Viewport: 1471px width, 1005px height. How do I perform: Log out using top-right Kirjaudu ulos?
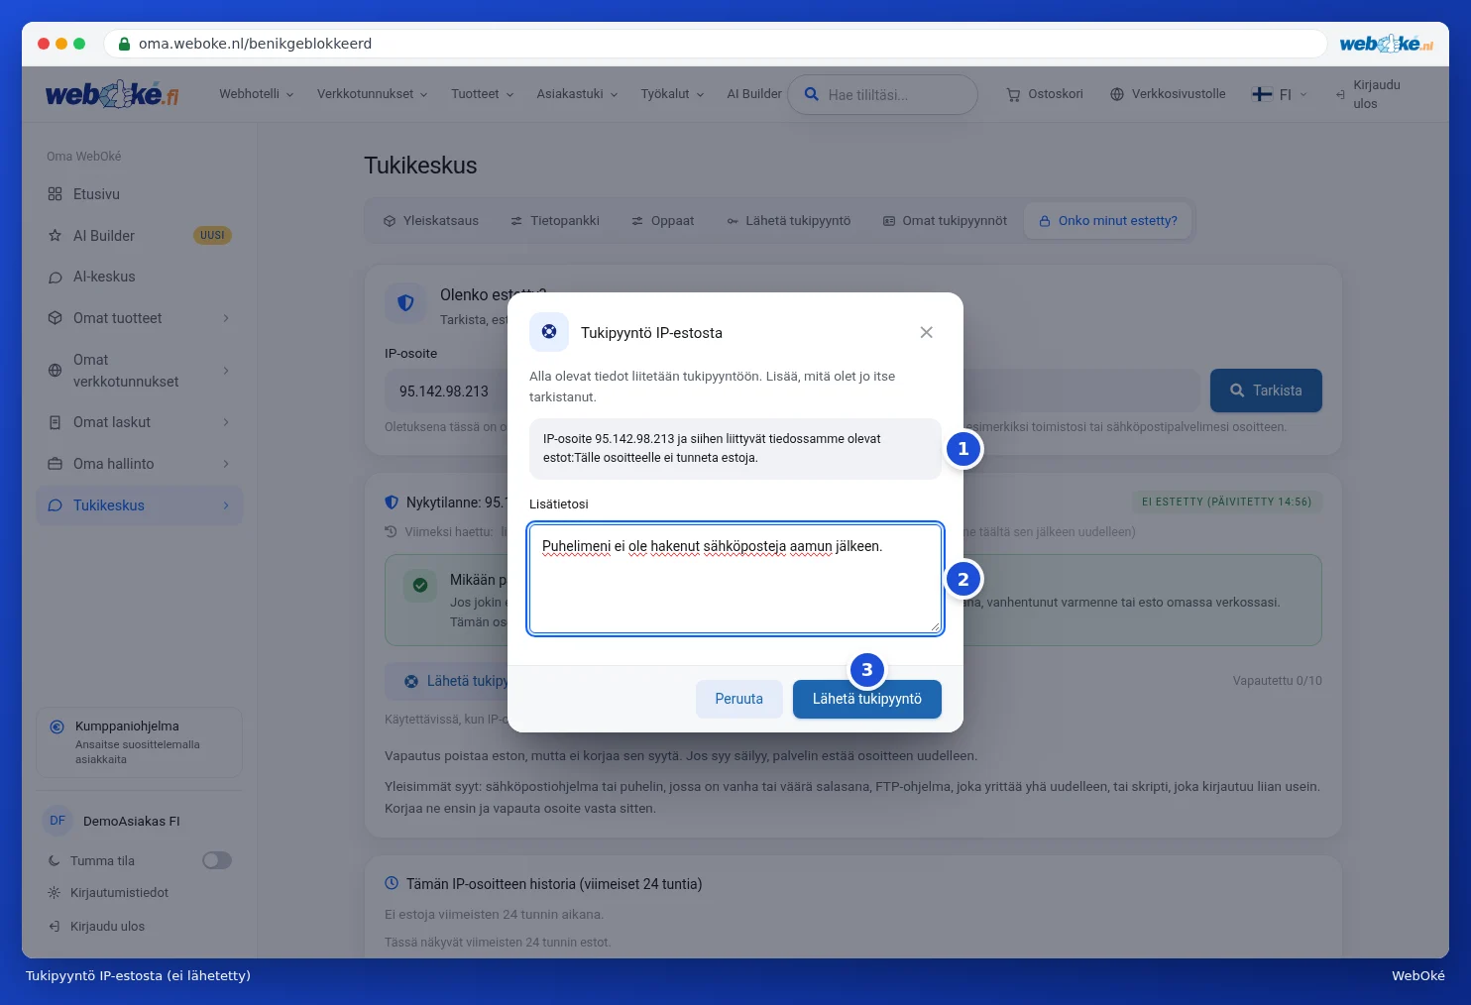tap(1369, 94)
